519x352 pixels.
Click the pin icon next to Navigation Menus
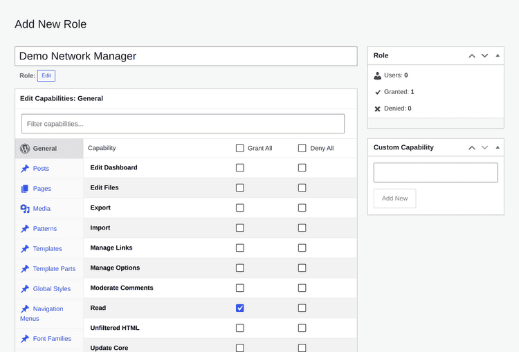coord(25,309)
